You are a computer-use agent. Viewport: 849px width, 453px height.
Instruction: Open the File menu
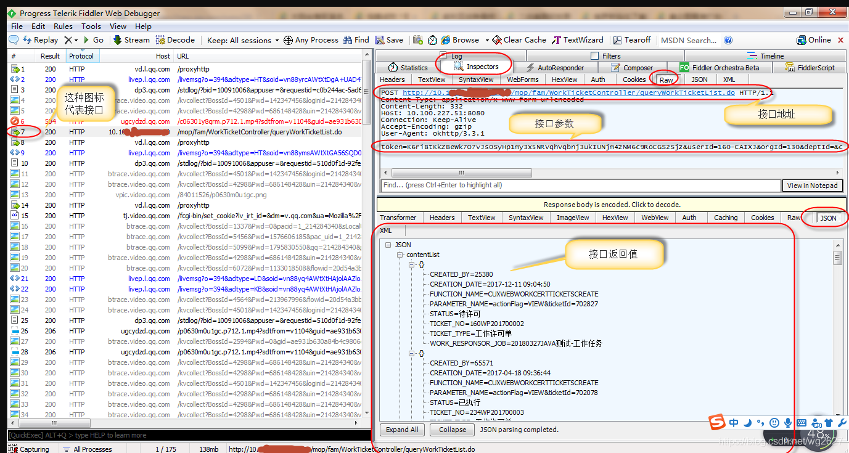click(x=17, y=27)
